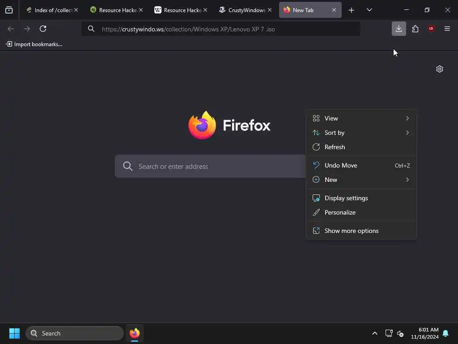Click the muted volume tray icon
Viewport: 458px width, 344px height.
point(400,333)
